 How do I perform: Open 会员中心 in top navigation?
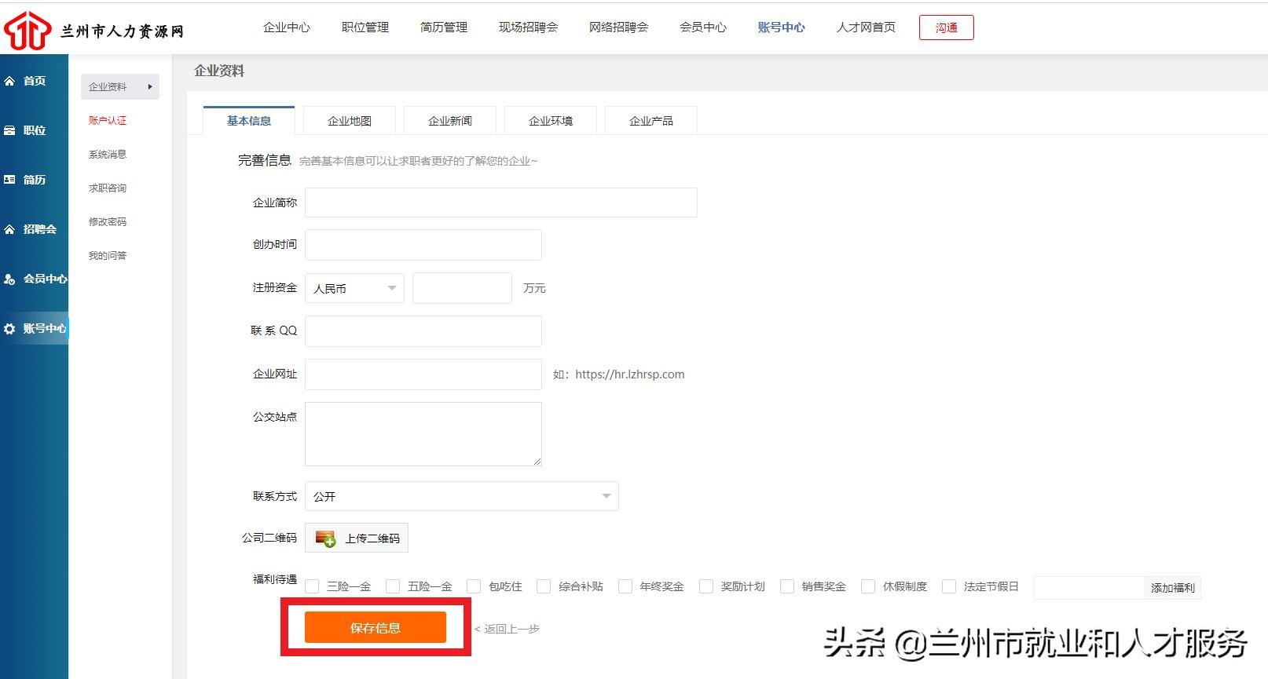coord(703,27)
